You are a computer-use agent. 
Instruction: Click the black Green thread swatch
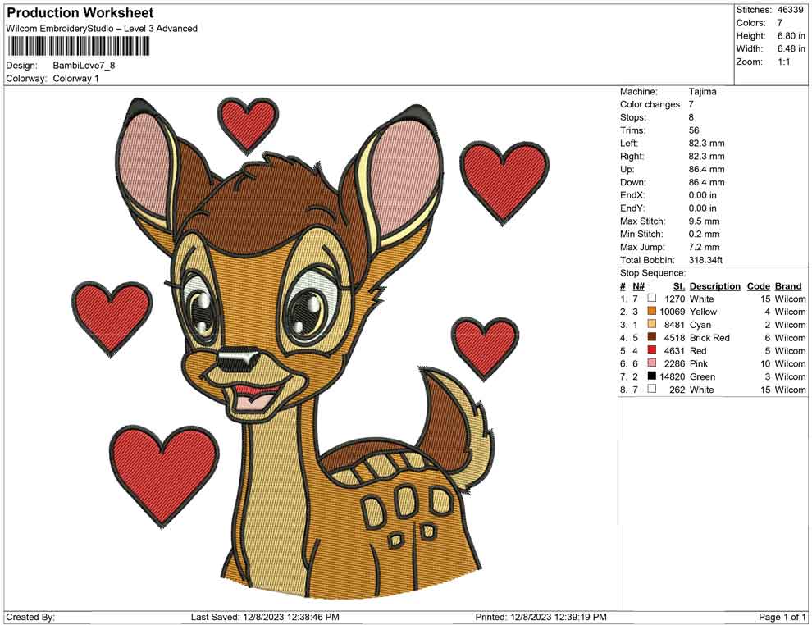652,376
